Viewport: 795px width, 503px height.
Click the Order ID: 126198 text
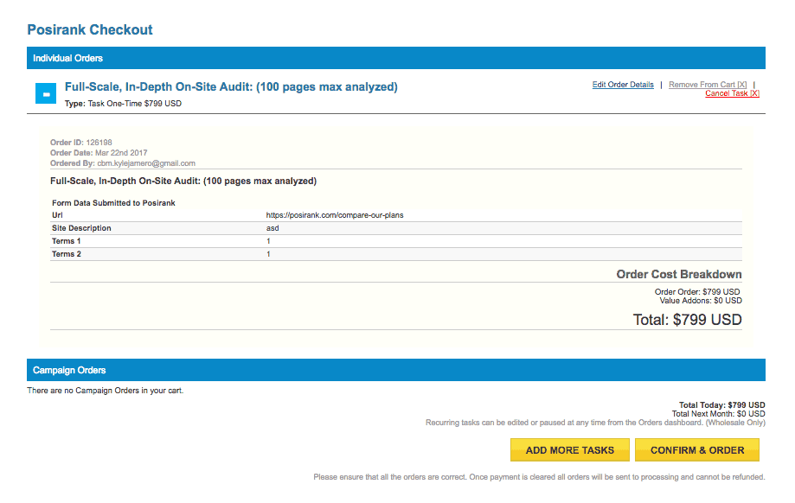point(81,143)
